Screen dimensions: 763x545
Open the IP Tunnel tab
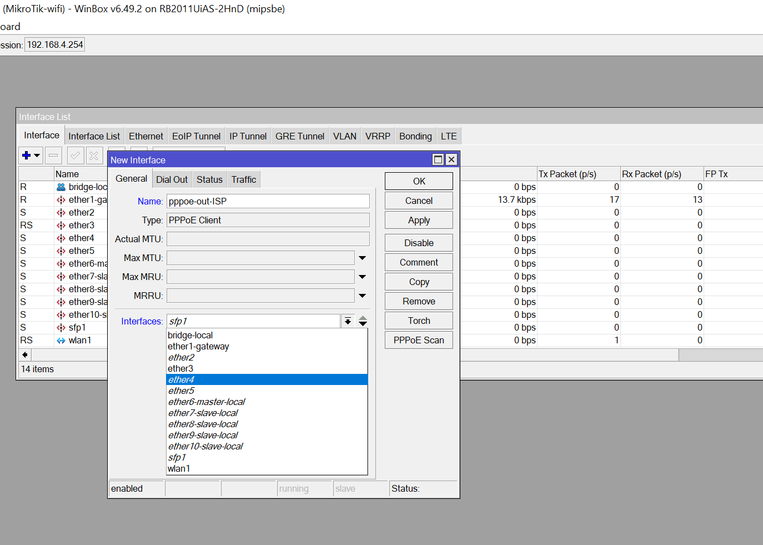click(248, 137)
